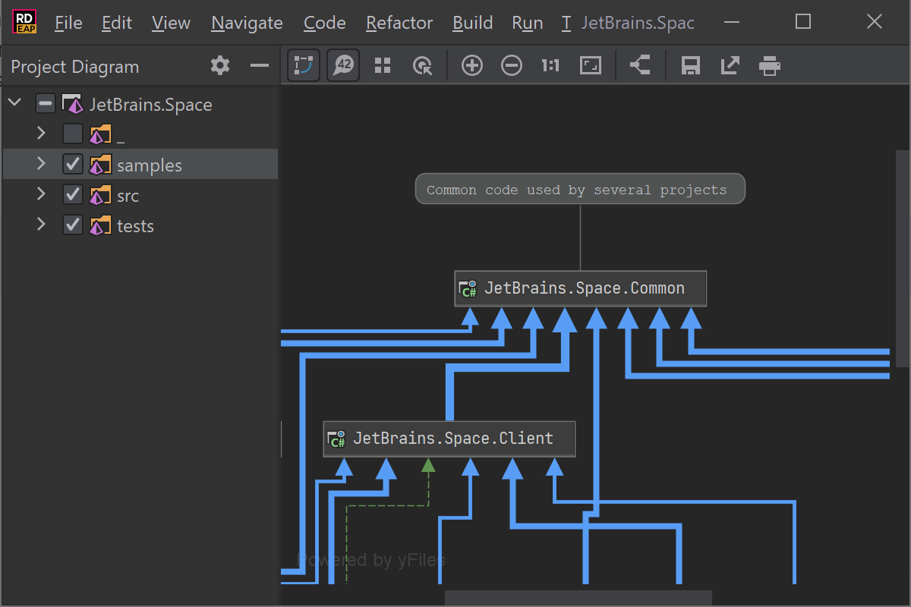Image resolution: width=911 pixels, height=607 pixels.
Task: Save diagram with the floppy icon
Action: tap(690, 66)
